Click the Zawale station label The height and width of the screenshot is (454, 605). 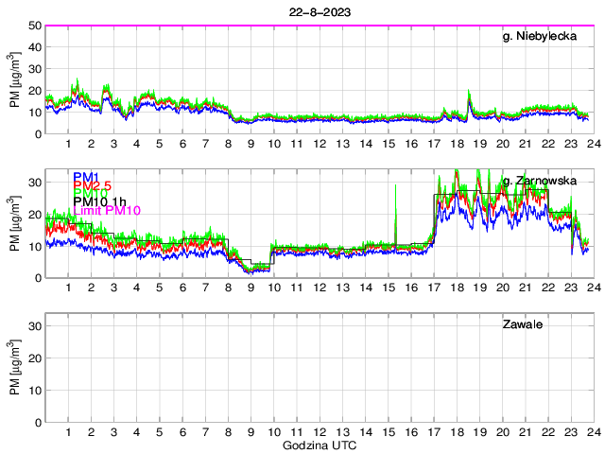click(524, 324)
